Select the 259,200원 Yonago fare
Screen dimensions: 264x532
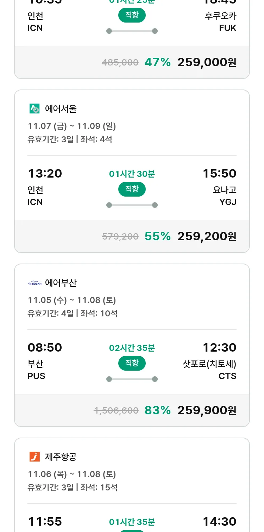point(207,236)
